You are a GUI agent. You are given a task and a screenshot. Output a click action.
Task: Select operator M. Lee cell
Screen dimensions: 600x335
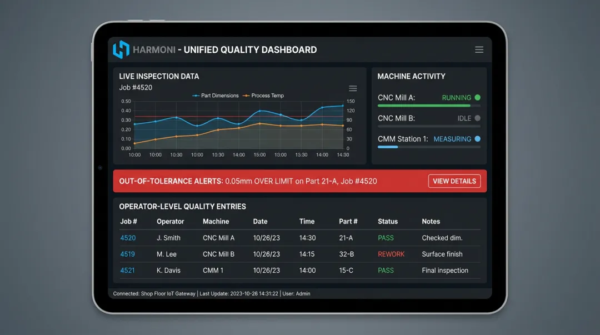point(167,254)
